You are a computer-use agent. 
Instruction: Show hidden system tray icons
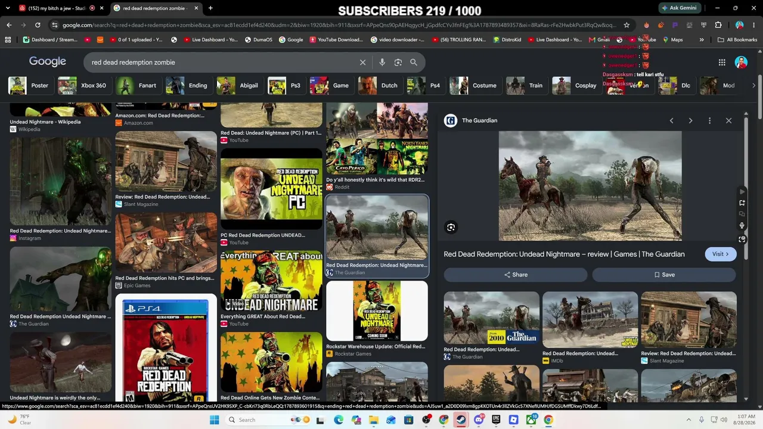[x=688, y=420]
